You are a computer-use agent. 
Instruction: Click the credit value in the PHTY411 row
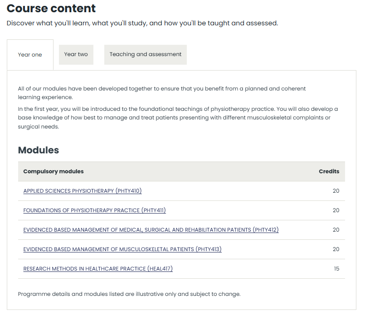click(x=336, y=210)
